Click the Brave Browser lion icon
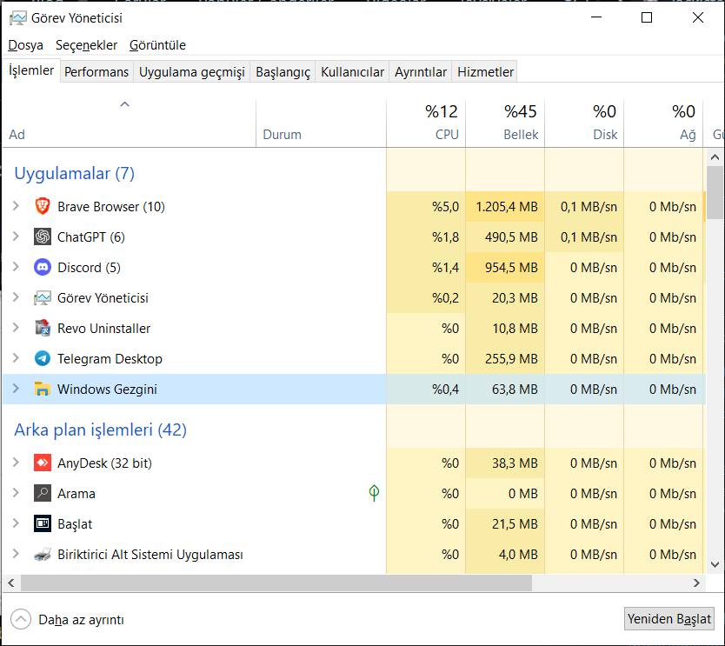This screenshot has height=646, width=725. pyautogui.click(x=43, y=206)
